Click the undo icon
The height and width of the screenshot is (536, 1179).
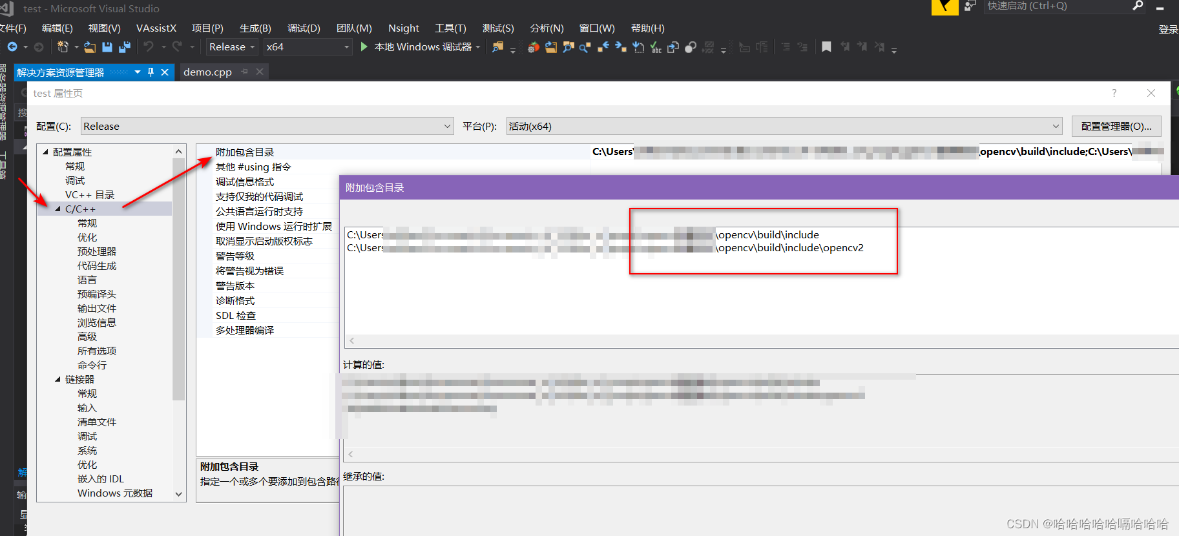pyautogui.click(x=149, y=46)
